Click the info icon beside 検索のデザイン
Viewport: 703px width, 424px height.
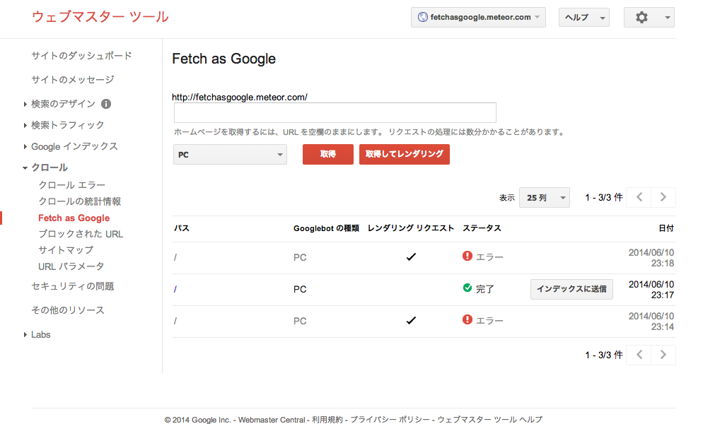point(106,104)
